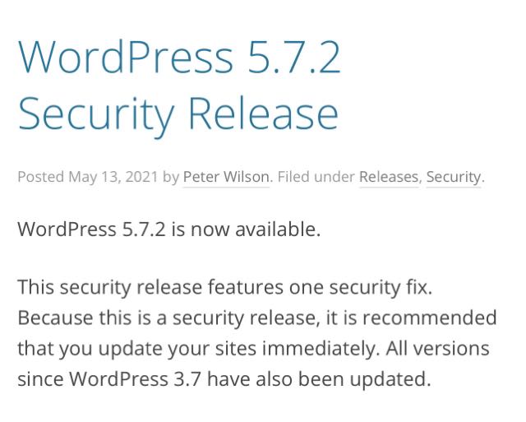The image size is (526, 422).
Task: Click the word 'by' before the author name
Action: click(171, 178)
